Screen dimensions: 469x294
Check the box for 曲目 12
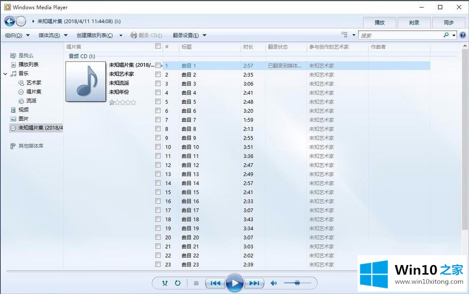[158, 165]
